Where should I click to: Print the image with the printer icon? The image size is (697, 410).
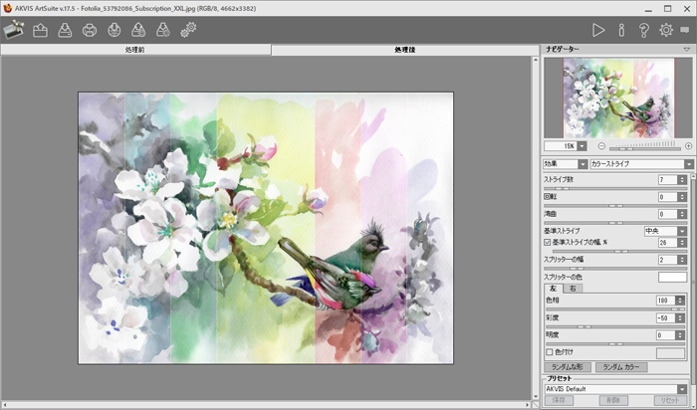90,30
